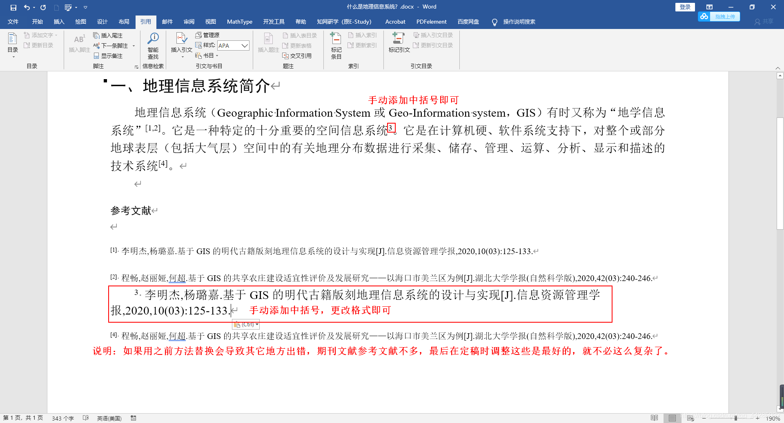Viewport: 784px width, 423px height.
Task: Click the 190% zoom level
Action: (773, 418)
